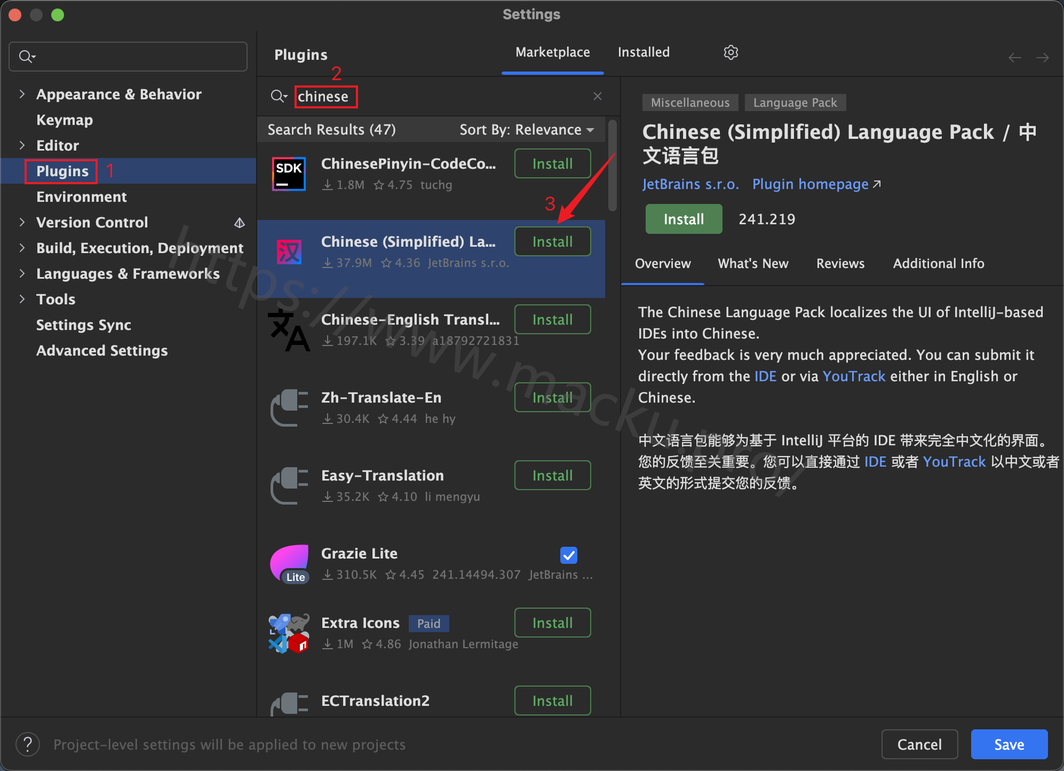Image resolution: width=1064 pixels, height=771 pixels.
Task: Toggle the Grazie Lite enabled checkbox
Action: (x=569, y=555)
